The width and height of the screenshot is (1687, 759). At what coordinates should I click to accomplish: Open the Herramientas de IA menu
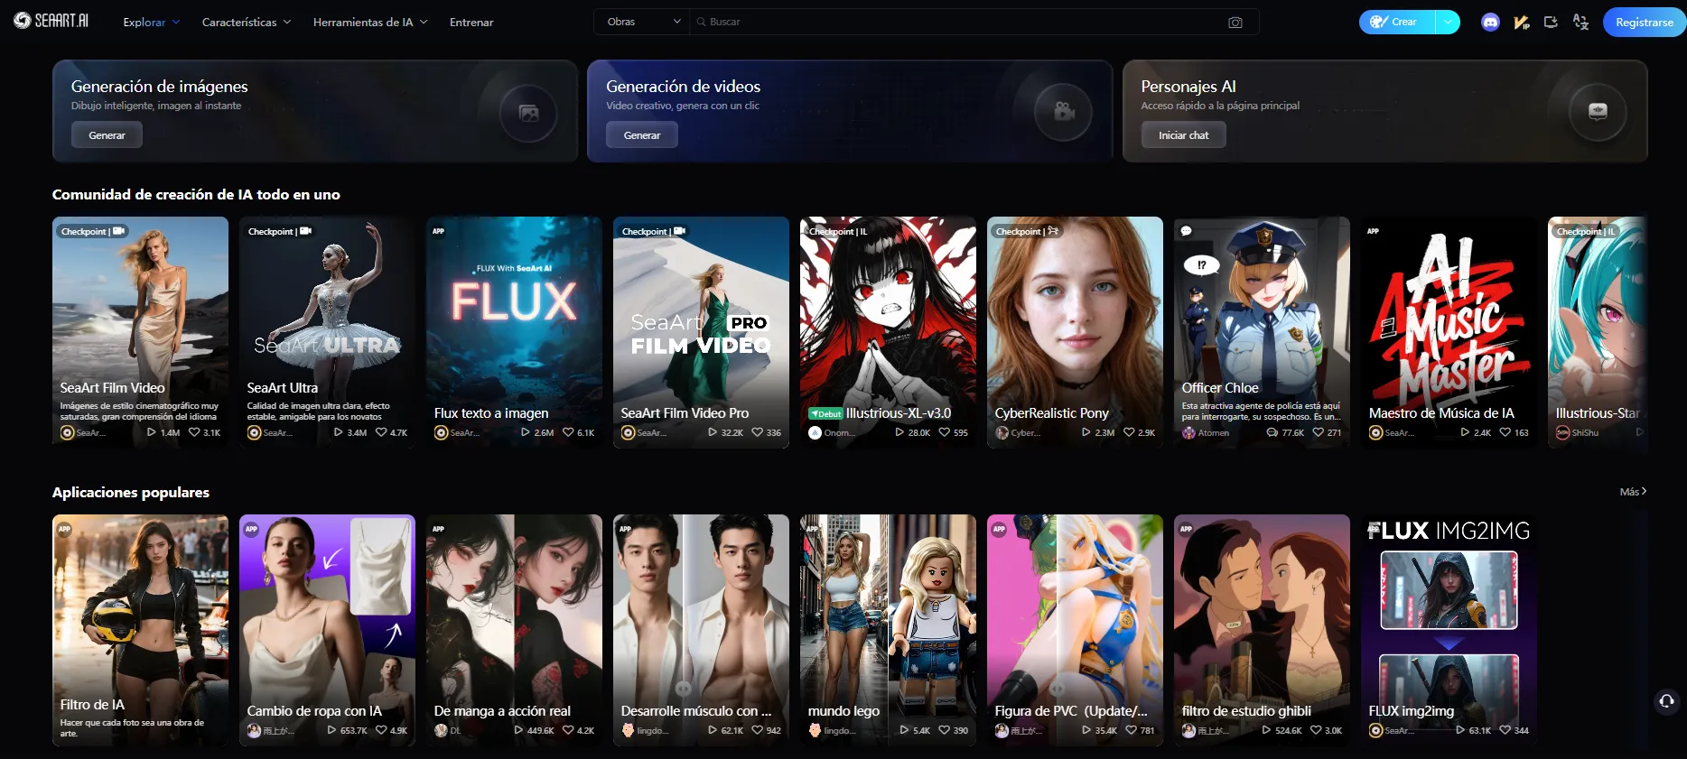click(x=370, y=23)
